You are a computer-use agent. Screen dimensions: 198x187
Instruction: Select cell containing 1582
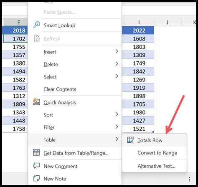point(15,80)
